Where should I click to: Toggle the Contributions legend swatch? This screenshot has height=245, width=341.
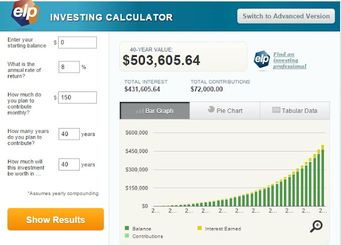[126, 236]
